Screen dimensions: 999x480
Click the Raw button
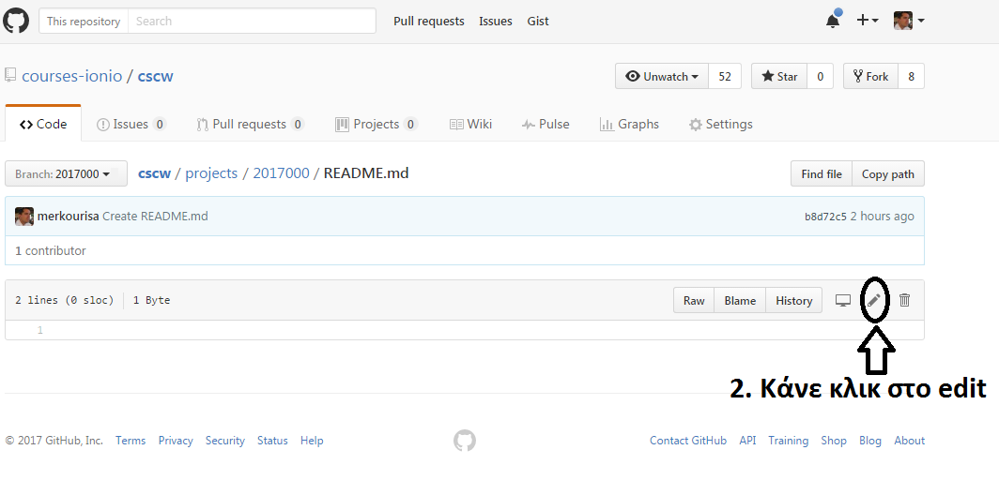(x=694, y=301)
